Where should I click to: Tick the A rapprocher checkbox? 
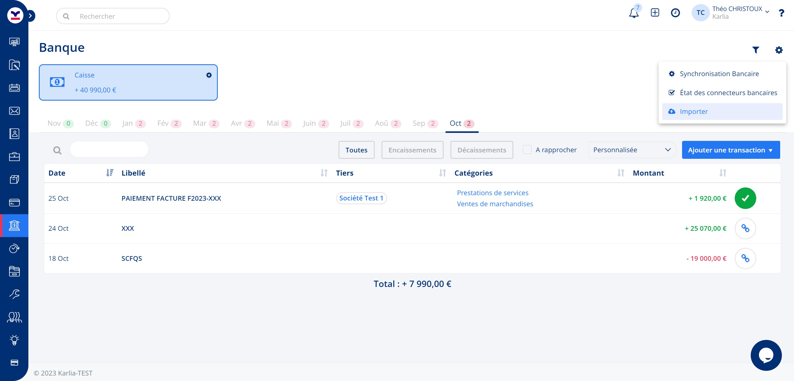pyautogui.click(x=527, y=150)
